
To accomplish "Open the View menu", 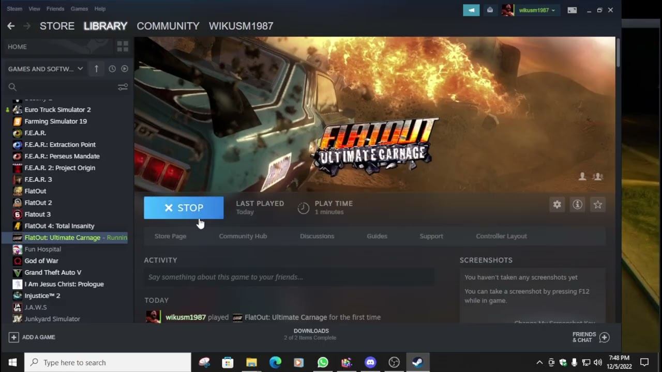I will tap(34, 9).
